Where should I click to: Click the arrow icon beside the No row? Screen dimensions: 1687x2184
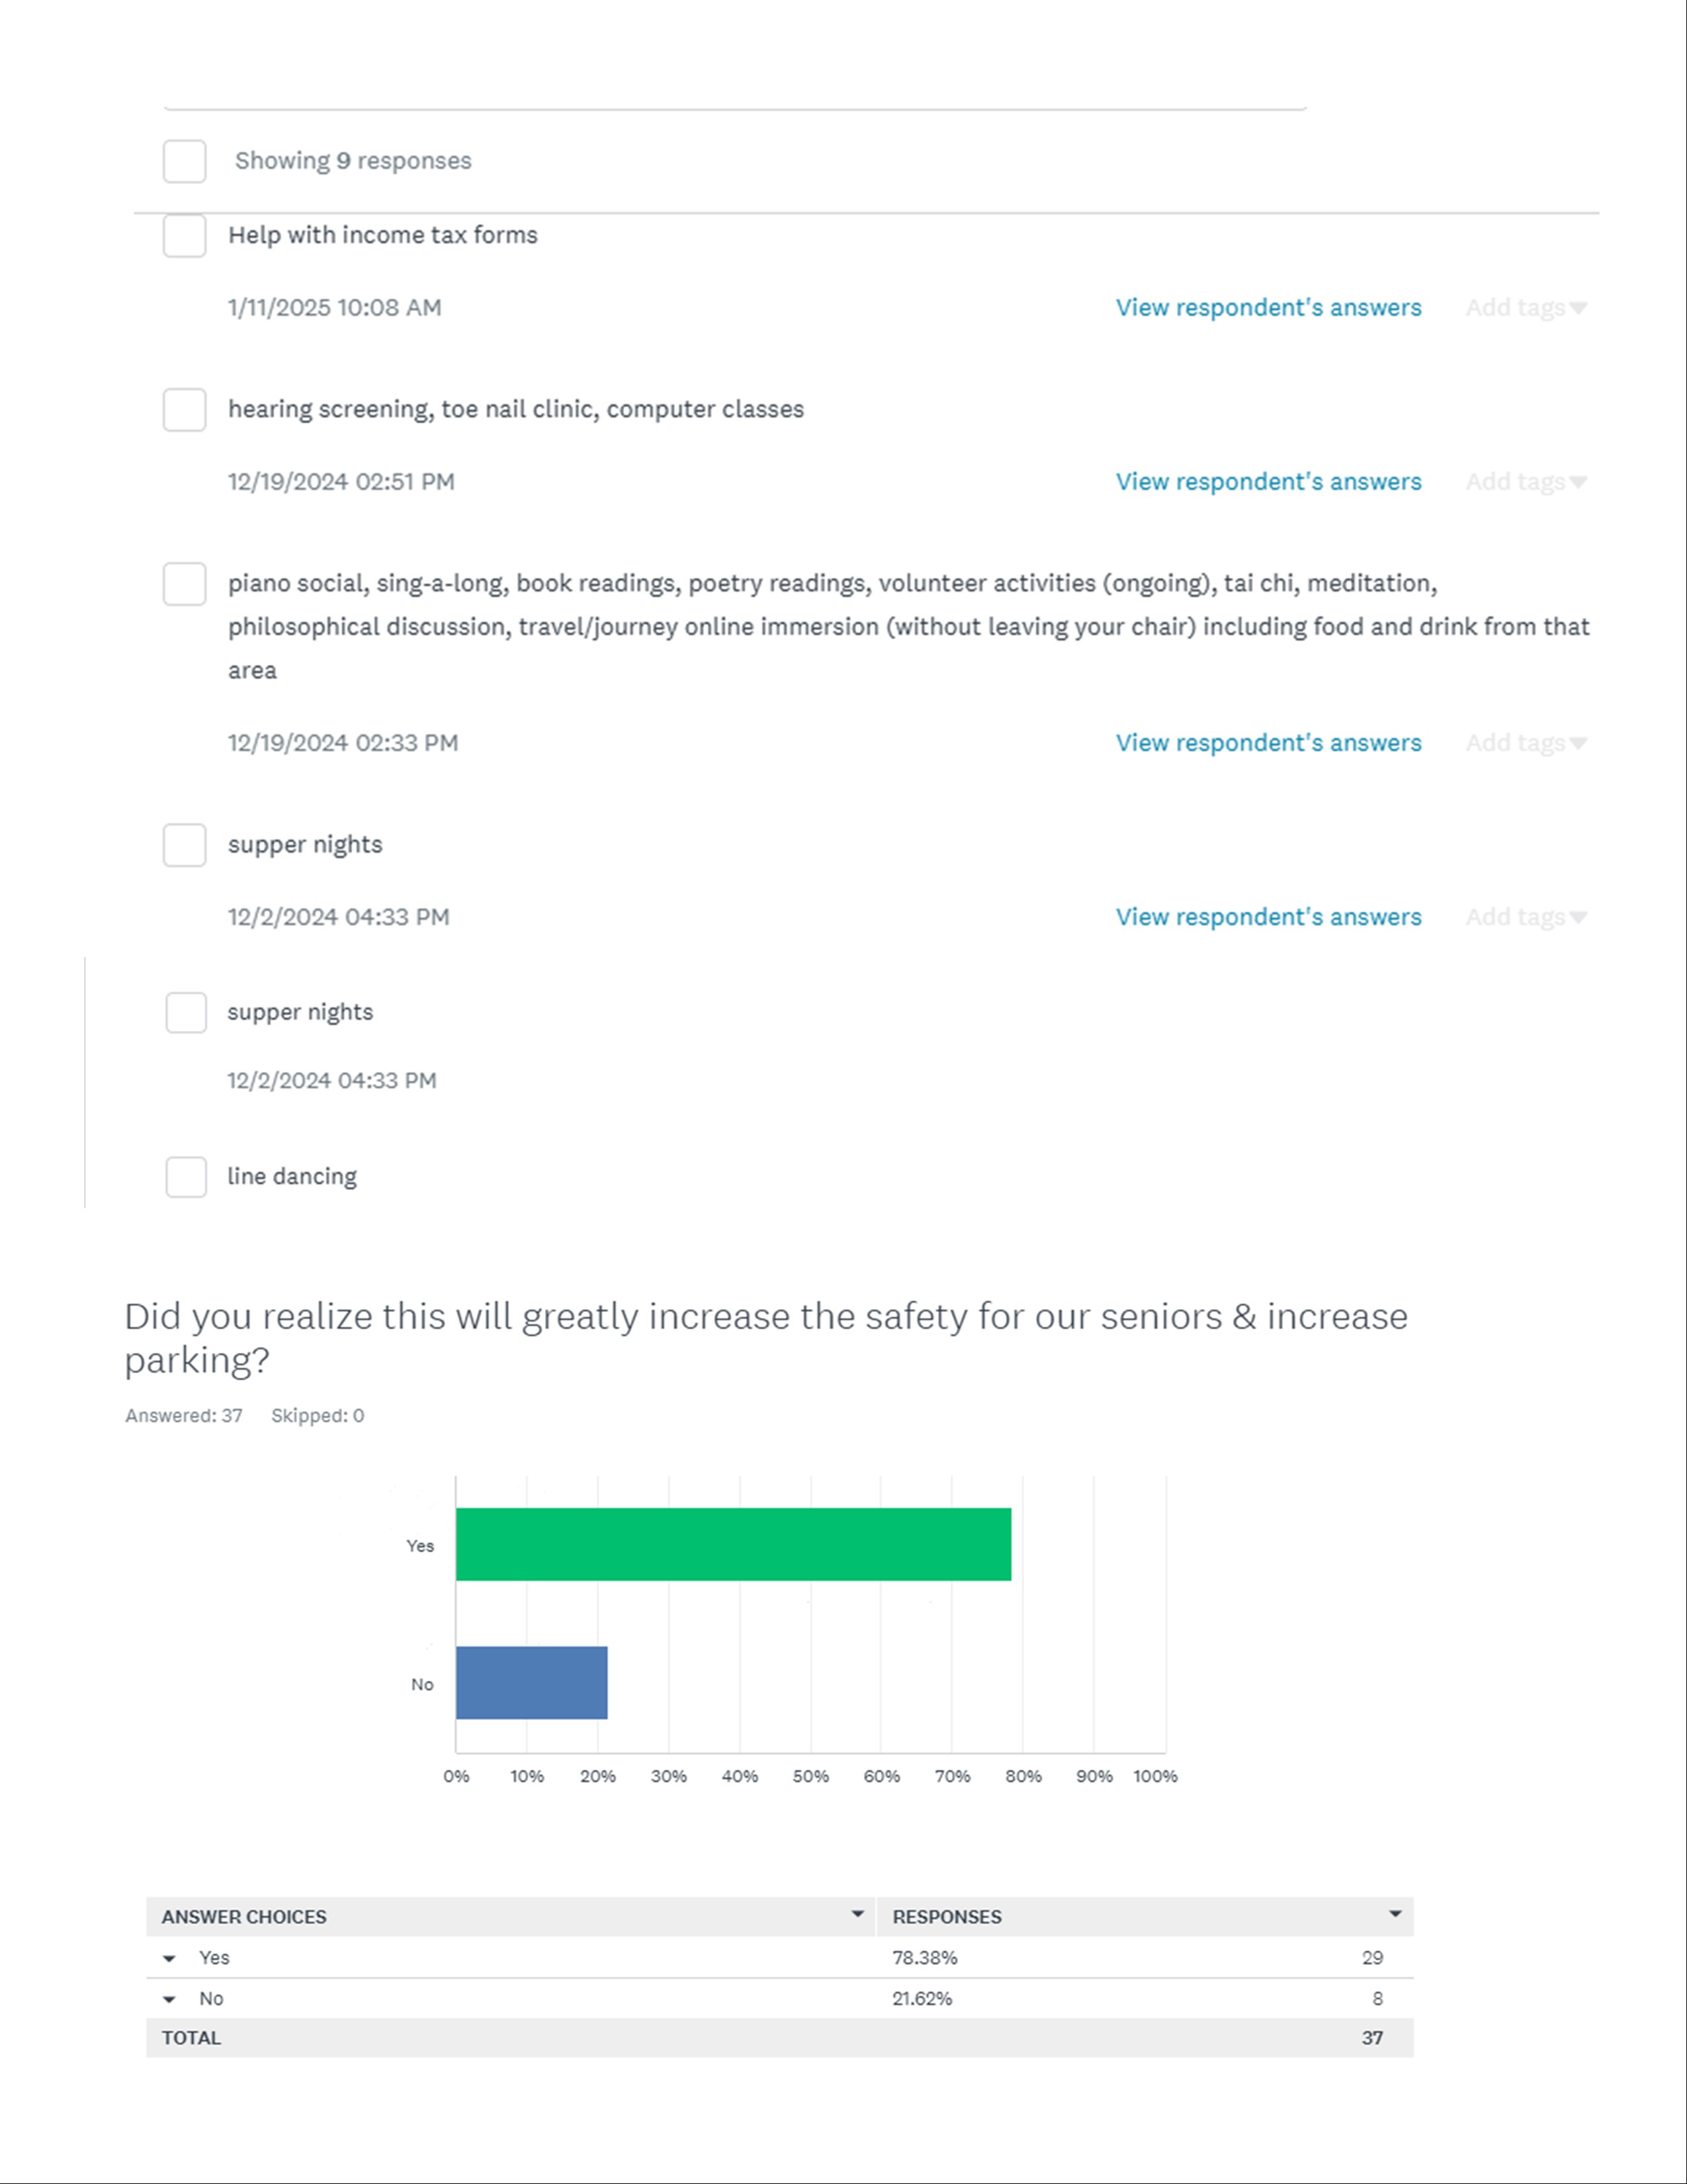170,1999
